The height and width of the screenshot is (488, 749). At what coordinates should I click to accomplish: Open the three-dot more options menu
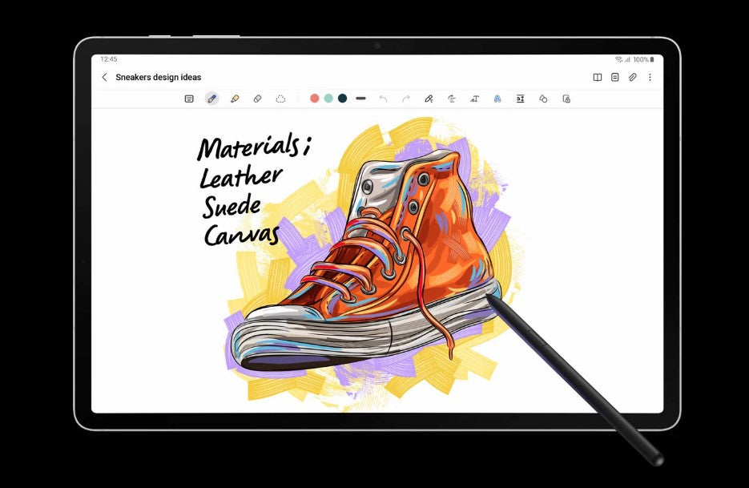point(650,78)
